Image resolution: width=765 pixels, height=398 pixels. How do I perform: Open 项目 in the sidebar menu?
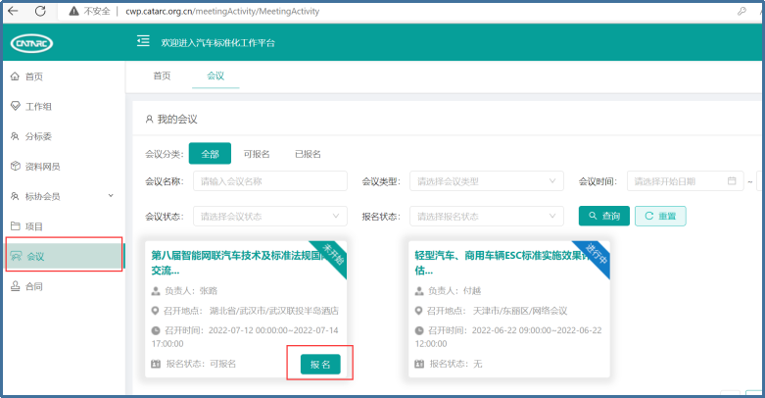click(x=33, y=226)
